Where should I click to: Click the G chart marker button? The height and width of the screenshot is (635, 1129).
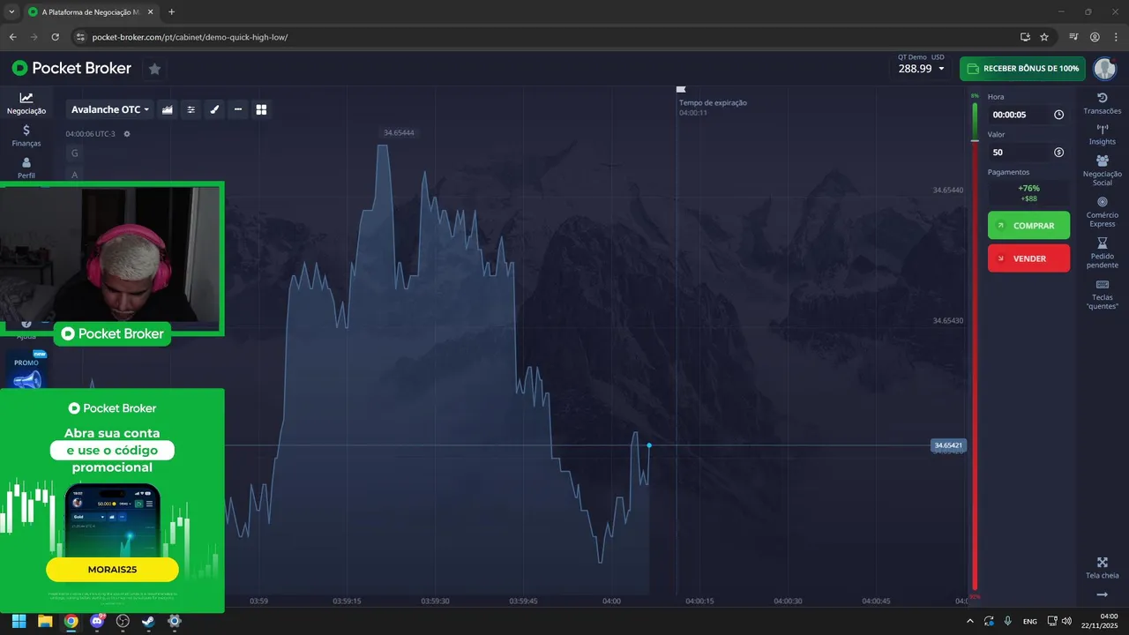[75, 153]
